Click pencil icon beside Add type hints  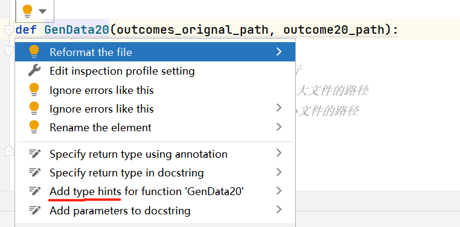click(x=34, y=191)
